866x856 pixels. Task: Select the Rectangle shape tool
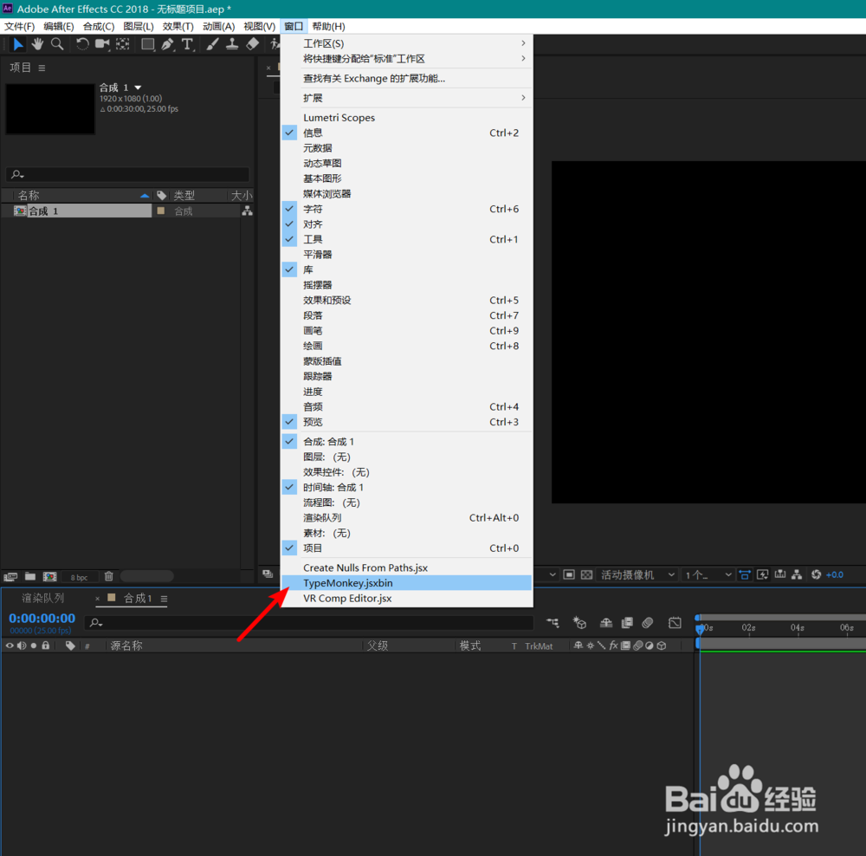click(x=147, y=44)
